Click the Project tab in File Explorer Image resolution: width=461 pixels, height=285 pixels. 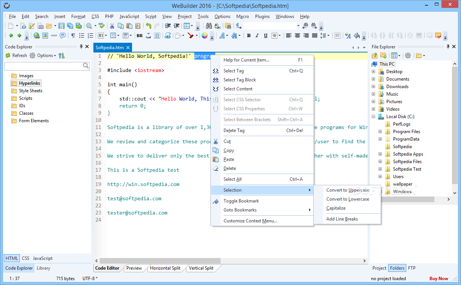pyautogui.click(x=379, y=268)
